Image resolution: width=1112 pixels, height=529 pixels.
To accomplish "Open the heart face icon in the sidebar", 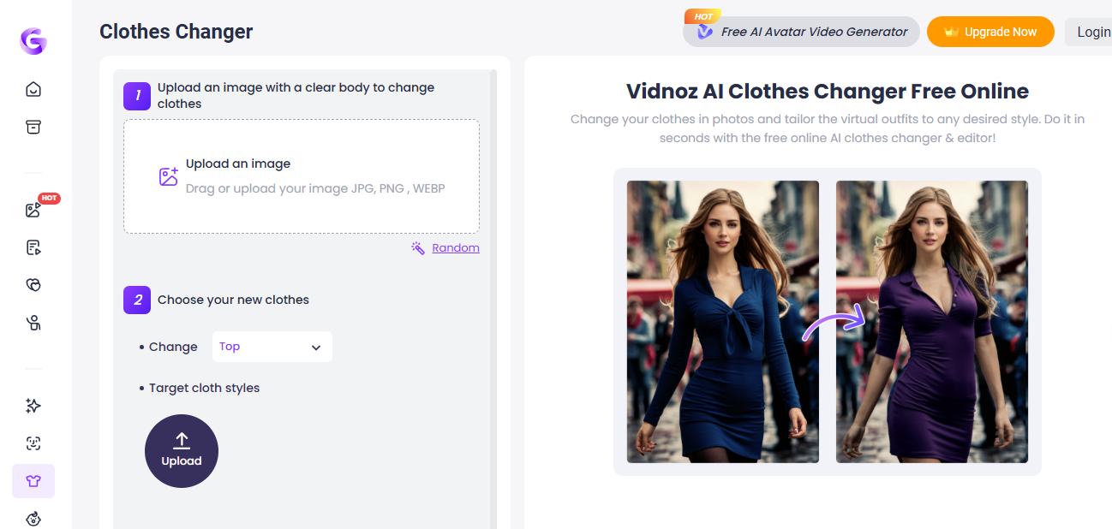I will pyautogui.click(x=33, y=285).
